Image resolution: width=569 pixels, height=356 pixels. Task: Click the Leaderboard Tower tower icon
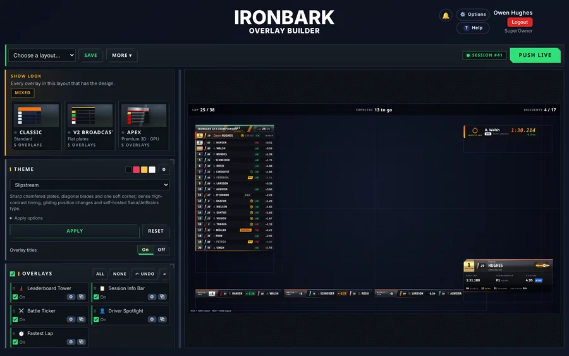click(21, 288)
